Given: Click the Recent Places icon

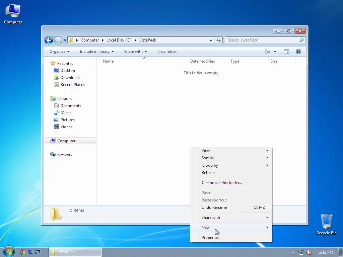Looking at the screenshot, I should point(56,84).
